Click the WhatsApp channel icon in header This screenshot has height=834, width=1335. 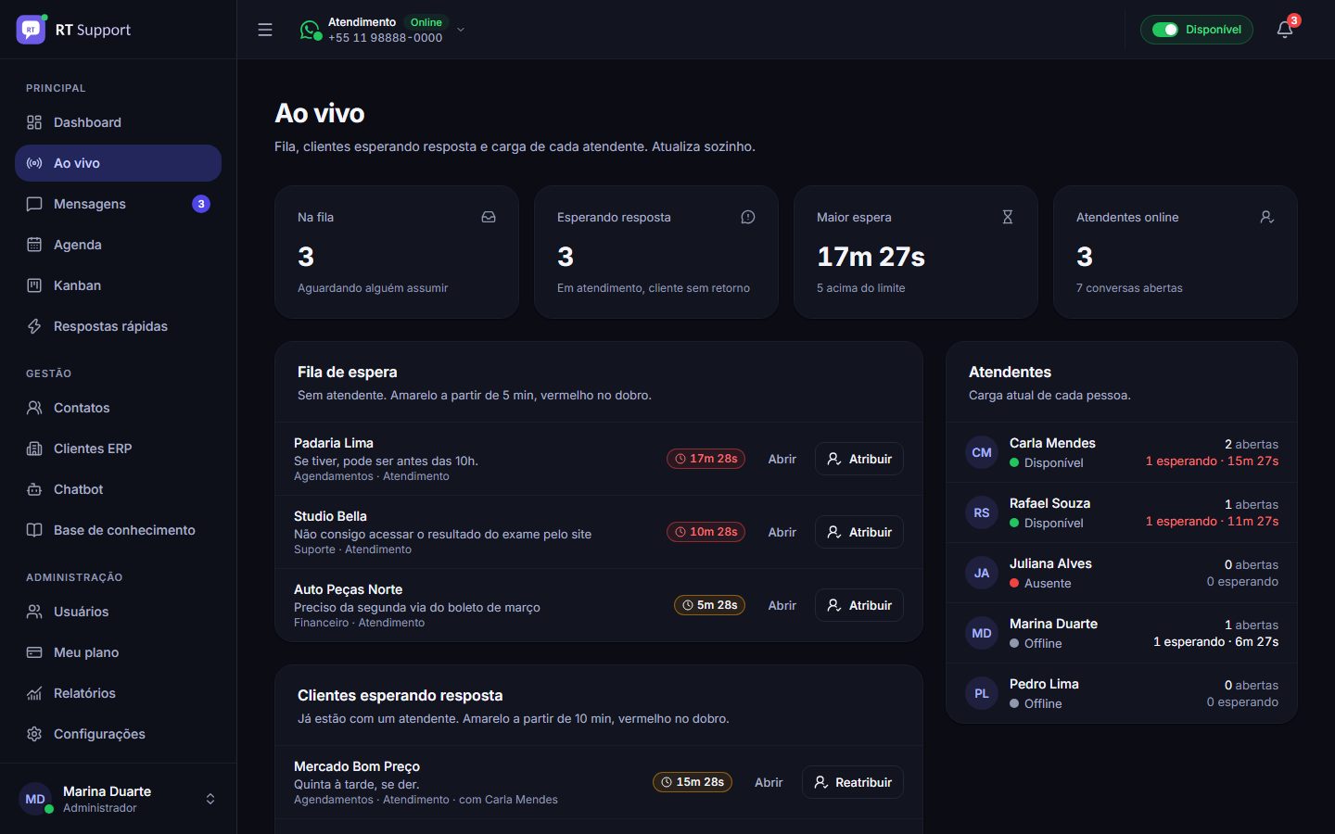click(x=310, y=30)
